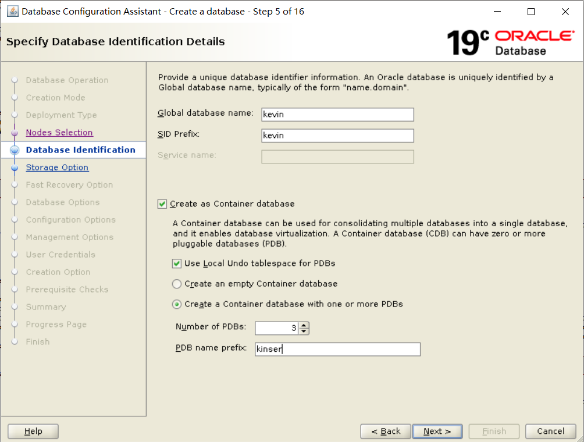Click the Deployment Type step

61,115
